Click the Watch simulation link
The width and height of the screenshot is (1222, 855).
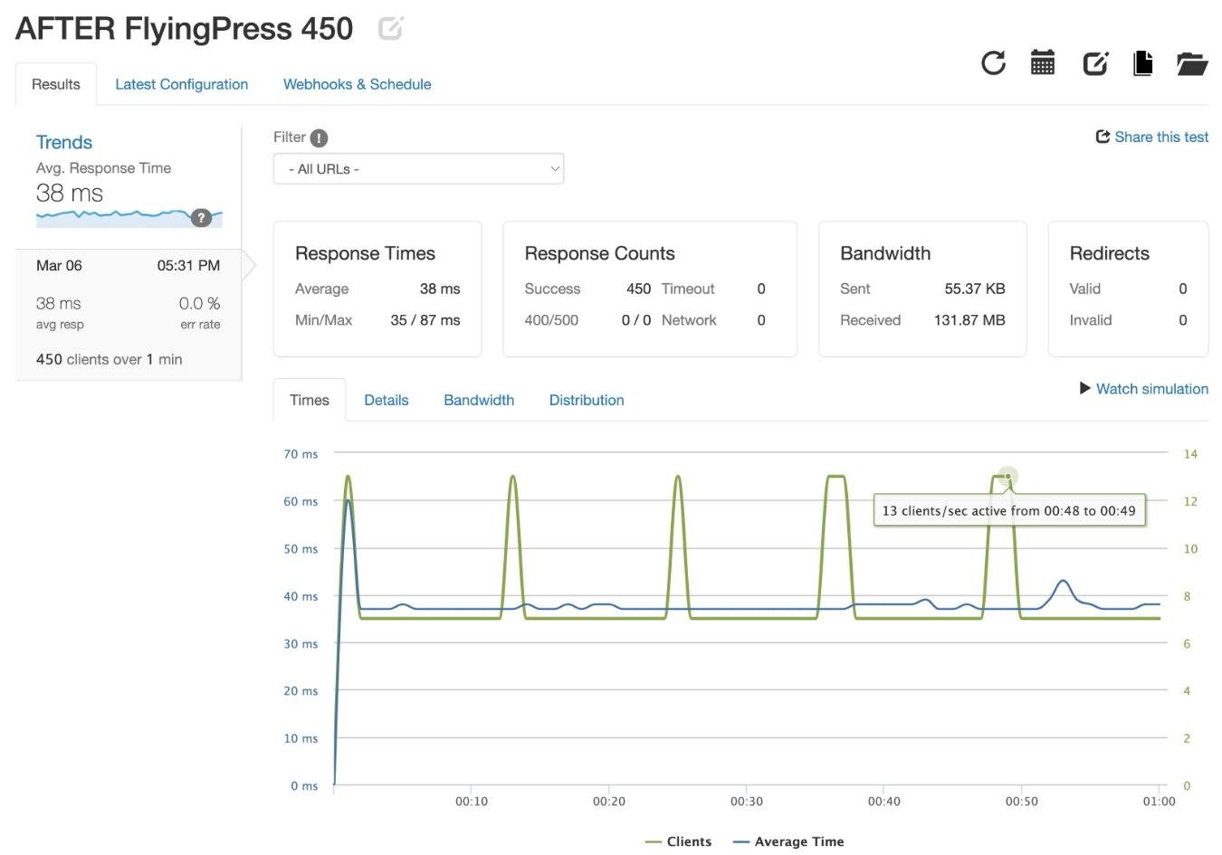pos(1152,388)
